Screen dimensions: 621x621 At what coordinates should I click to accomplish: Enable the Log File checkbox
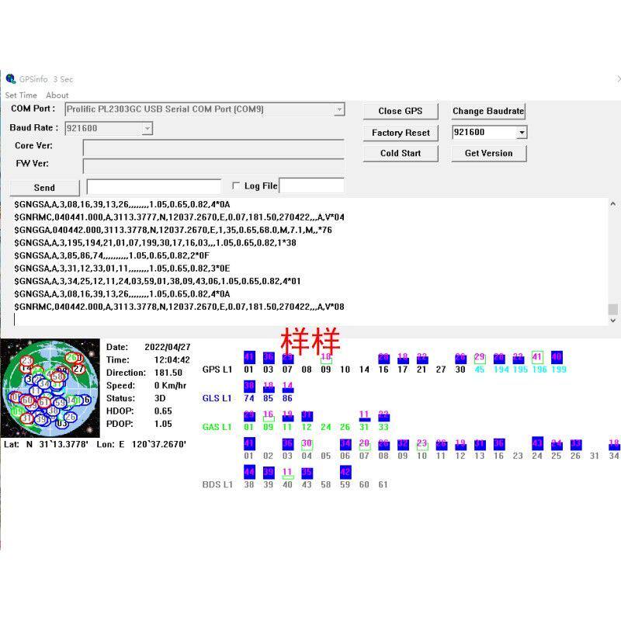click(236, 186)
